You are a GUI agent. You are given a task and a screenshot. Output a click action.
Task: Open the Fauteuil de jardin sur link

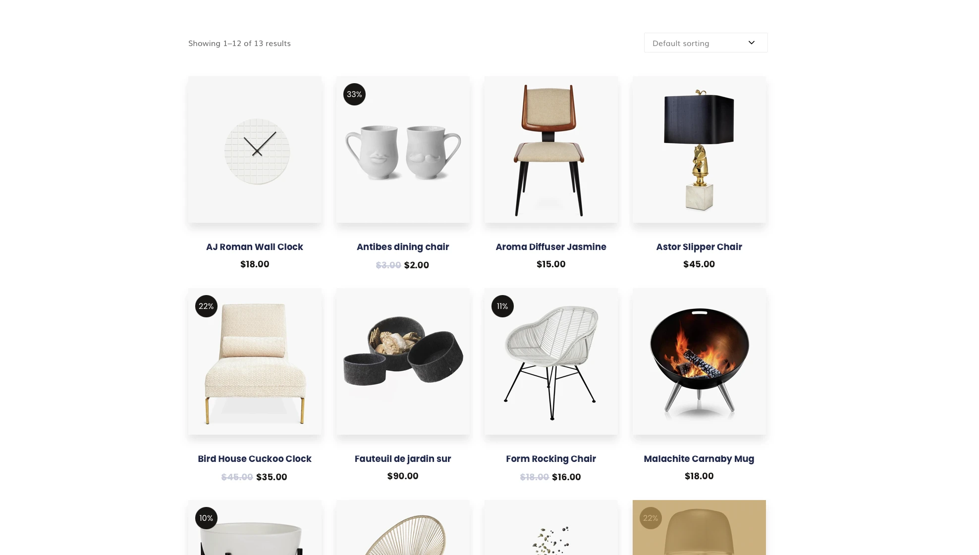(403, 458)
